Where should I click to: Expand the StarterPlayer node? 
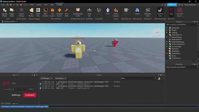click(x=167, y=54)
